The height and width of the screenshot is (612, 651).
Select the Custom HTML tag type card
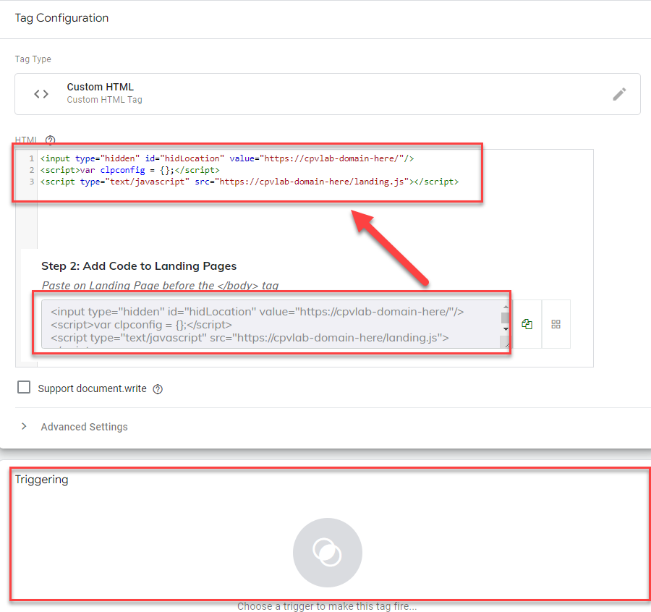327,94
